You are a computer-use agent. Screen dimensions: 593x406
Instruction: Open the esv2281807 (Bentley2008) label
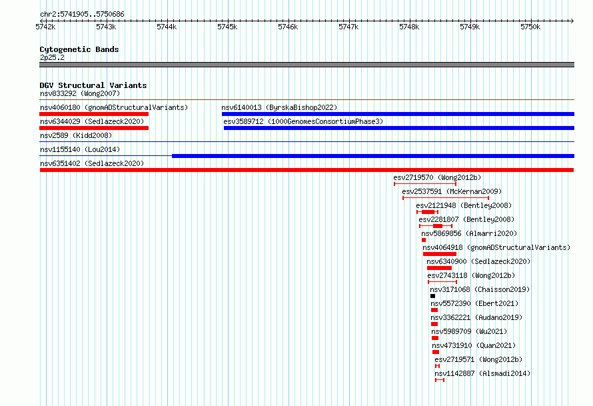click(x=466, y=219)
